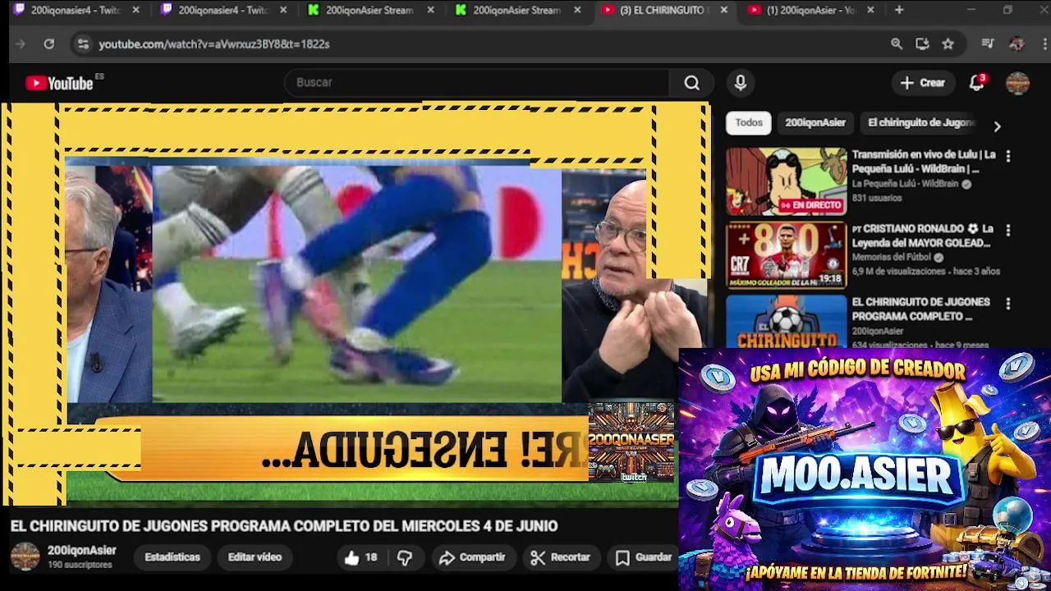
Task: Click the install app icon in address bar
Action: (922, 44)
